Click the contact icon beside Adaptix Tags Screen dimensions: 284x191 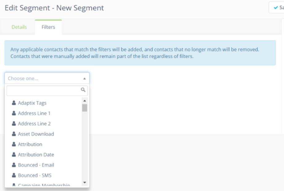click(x=14, y=103)
